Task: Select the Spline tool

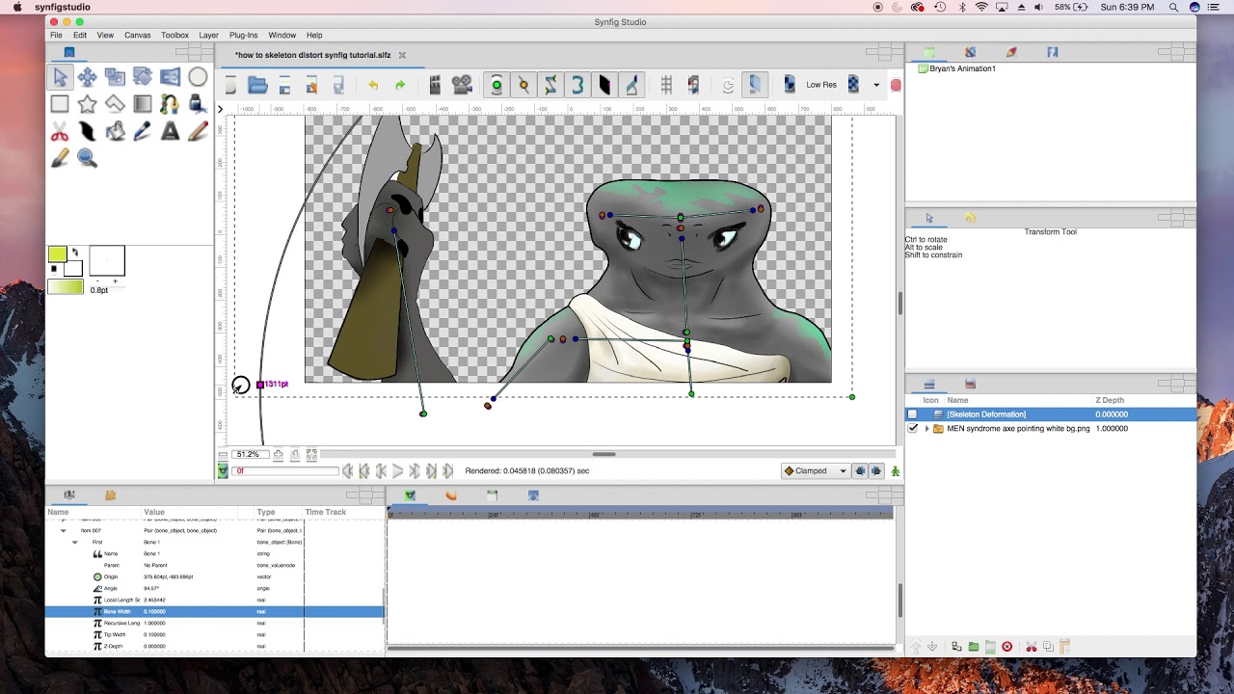Action: click(x=170, y=104)
